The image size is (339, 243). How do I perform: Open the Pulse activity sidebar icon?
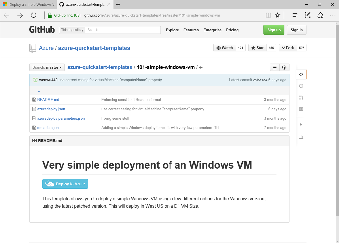[x=301, y=125]
